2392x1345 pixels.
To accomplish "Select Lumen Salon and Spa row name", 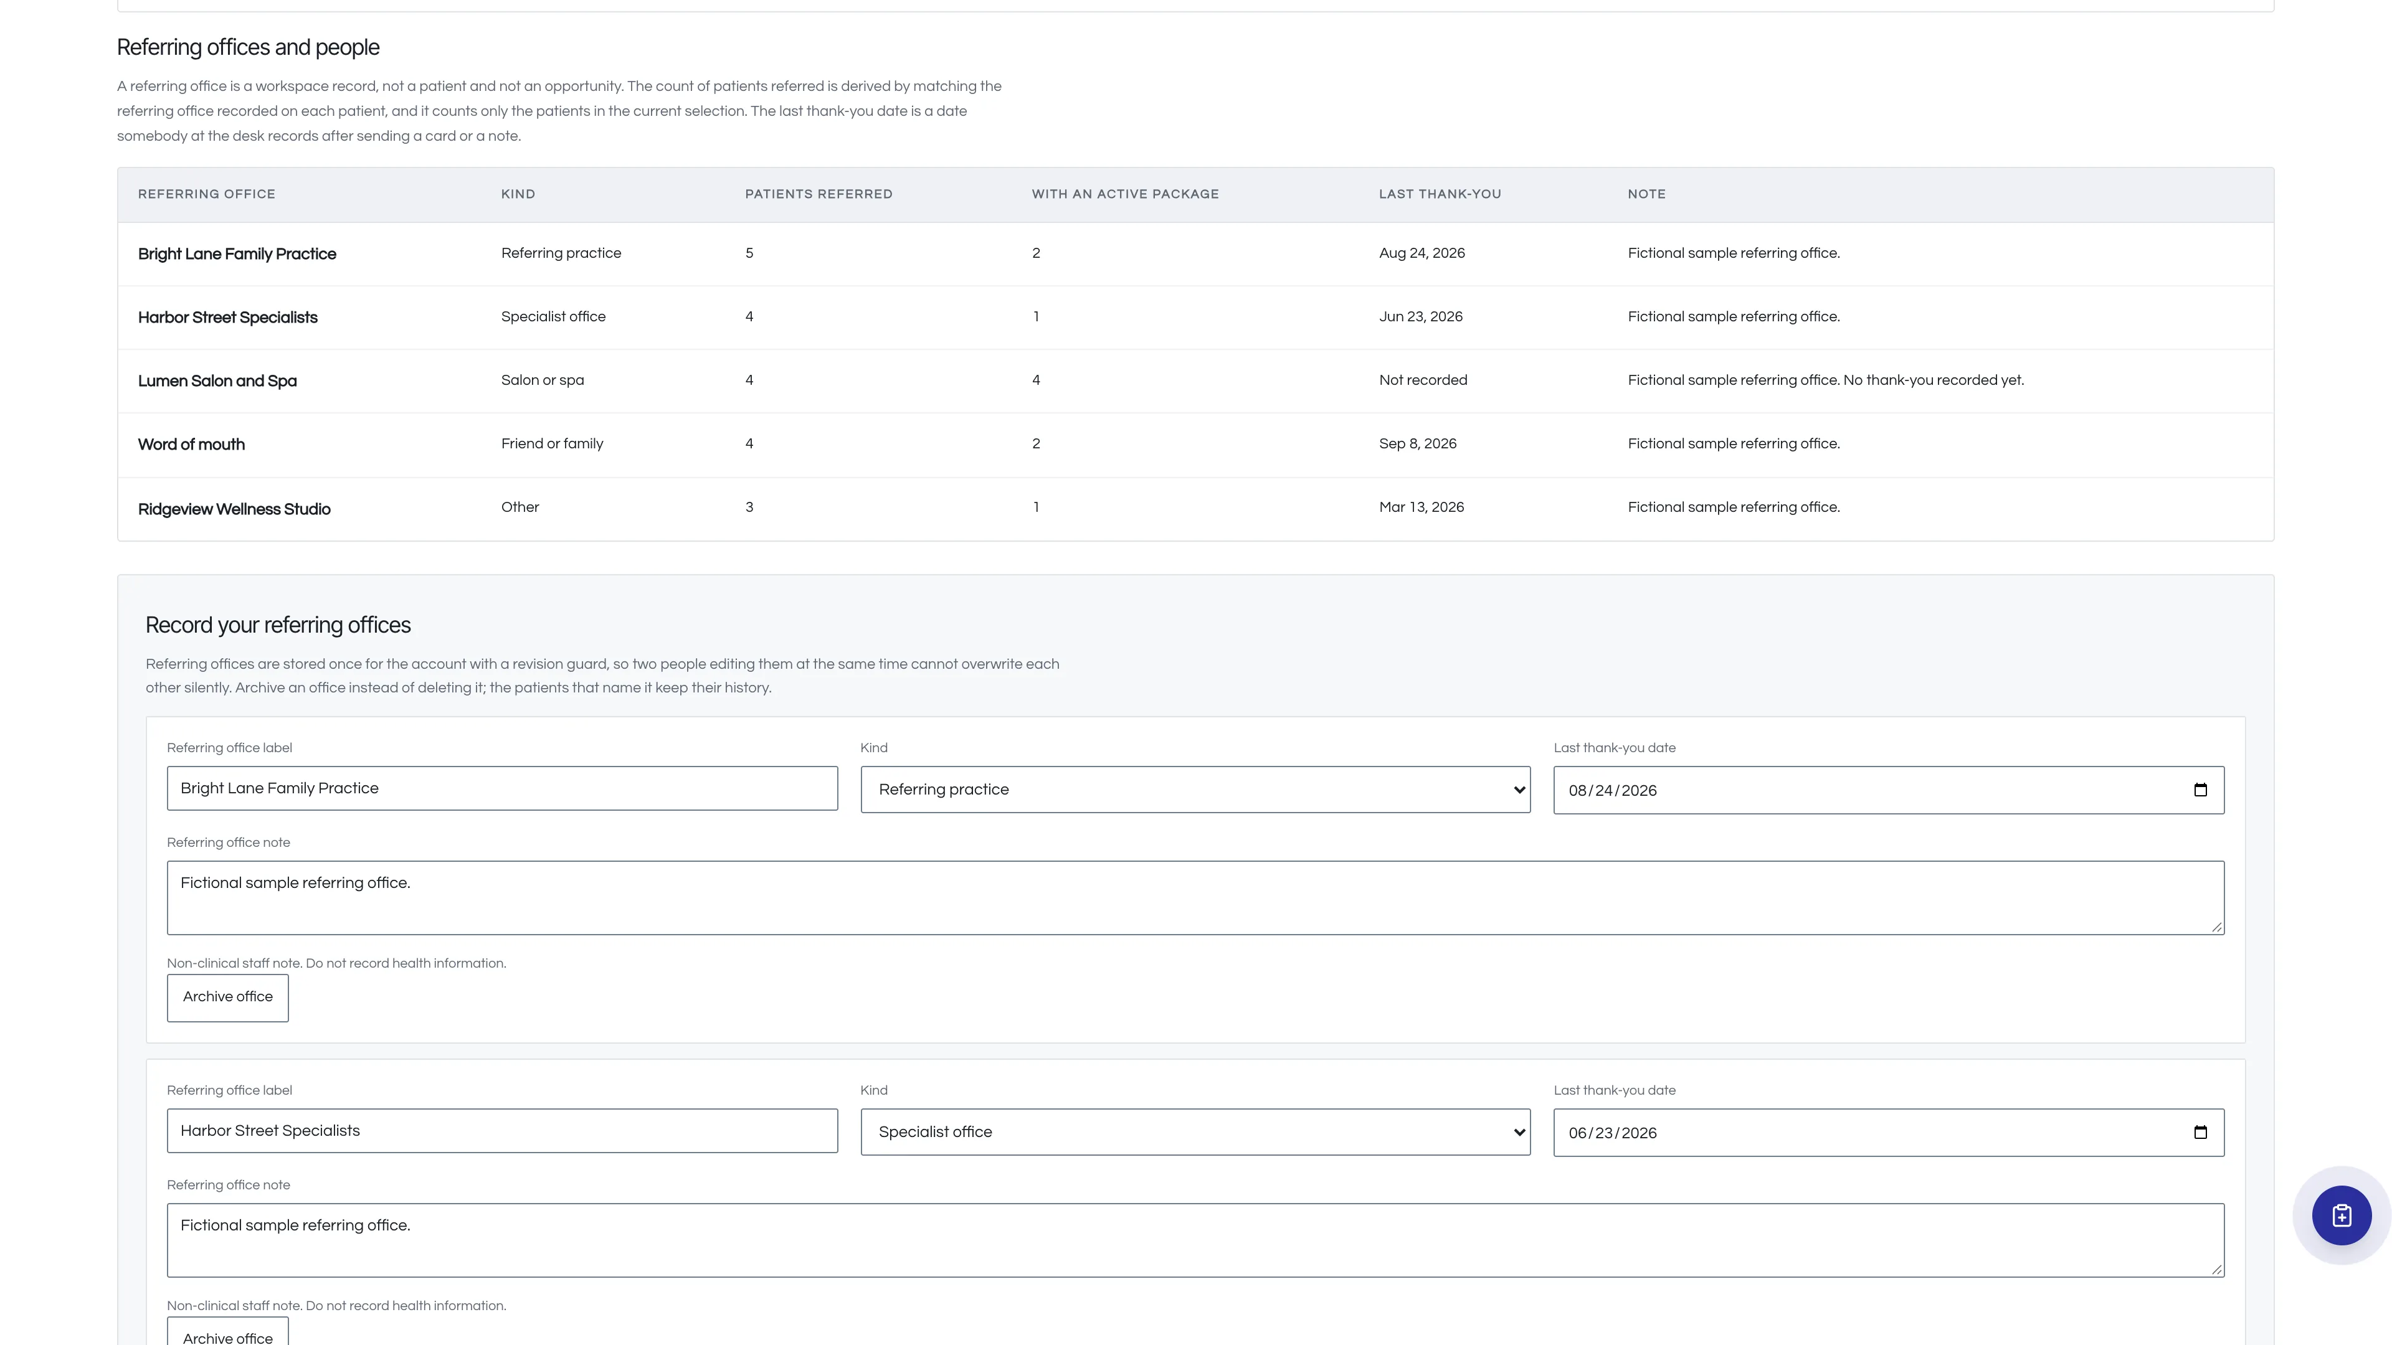I will (217, 380).
